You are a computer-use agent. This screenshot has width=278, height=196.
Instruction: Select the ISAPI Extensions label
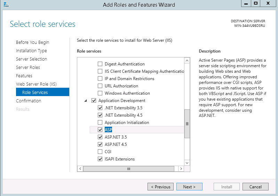120,159
